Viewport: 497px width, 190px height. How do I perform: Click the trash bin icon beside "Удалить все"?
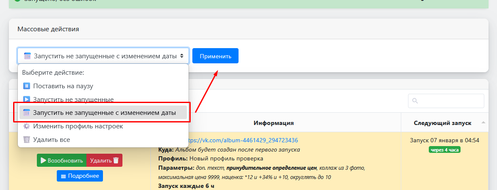click(x=27, y=140)
